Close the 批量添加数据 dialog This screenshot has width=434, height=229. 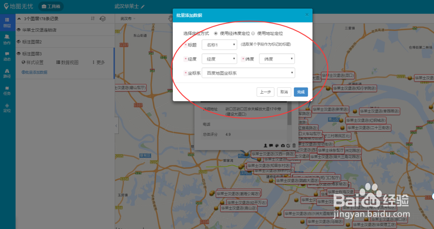click(307, 15)
